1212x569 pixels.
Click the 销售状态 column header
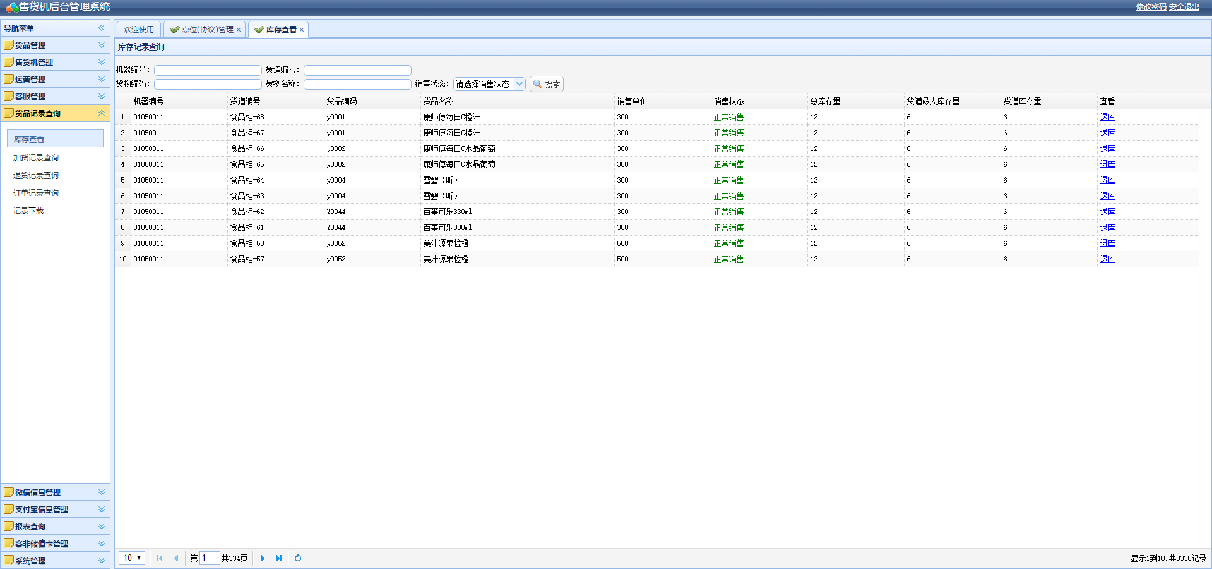pos(759,101)
